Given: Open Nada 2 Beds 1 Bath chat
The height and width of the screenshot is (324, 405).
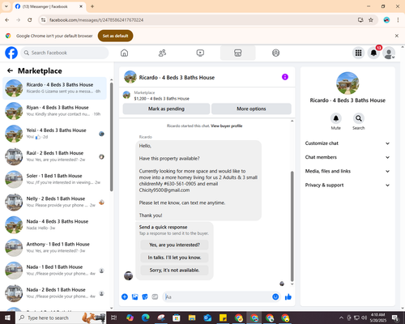Looking at the screenshot, I should tap(54, 293).
